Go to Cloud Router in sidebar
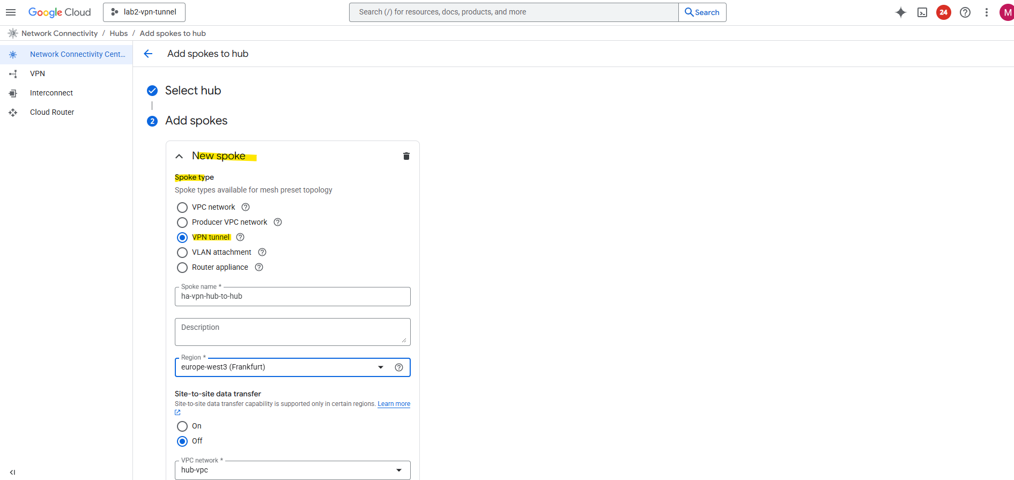 (52, 112)
